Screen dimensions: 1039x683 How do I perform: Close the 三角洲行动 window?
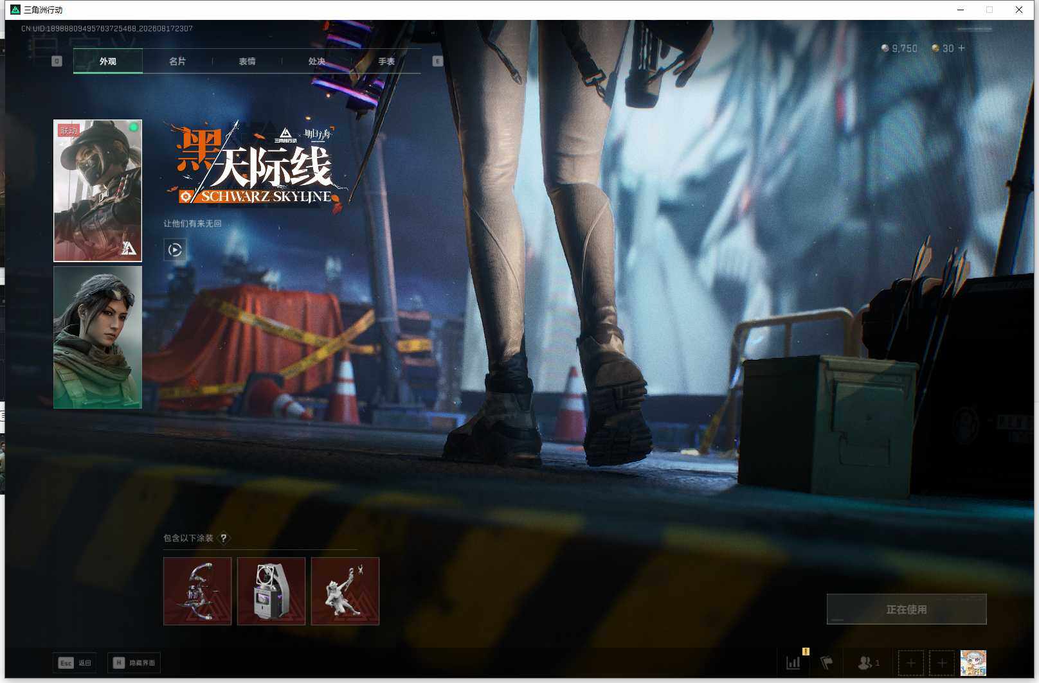click(1019, 10)
